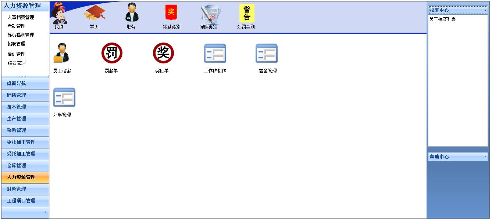
Task: Open 外事管理 foreign affairs icon
Action: tap(64, 98)
